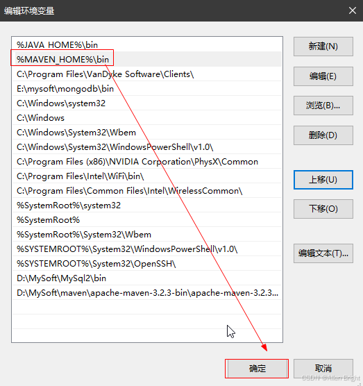Select the D:\MySoft\MySql2\bin entry
Image resolution: width=363 pixels, height=386 pixels.
[x=147, y=278]
